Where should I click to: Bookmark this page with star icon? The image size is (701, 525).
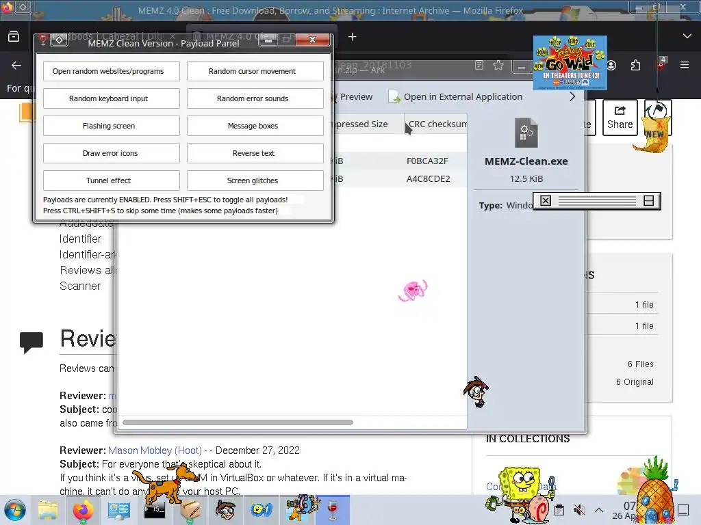[x=498, y=65]
